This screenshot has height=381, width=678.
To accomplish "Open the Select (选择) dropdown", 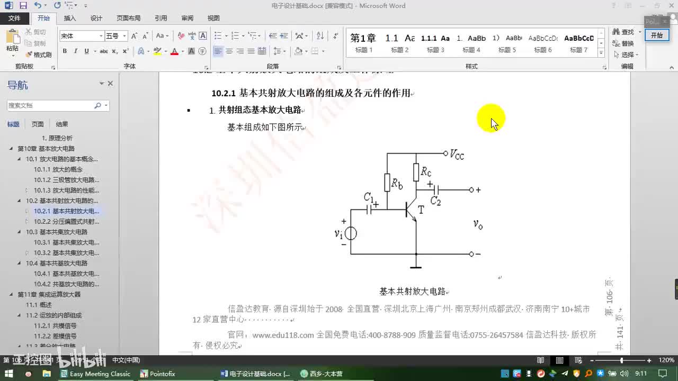I will (626, 55).
